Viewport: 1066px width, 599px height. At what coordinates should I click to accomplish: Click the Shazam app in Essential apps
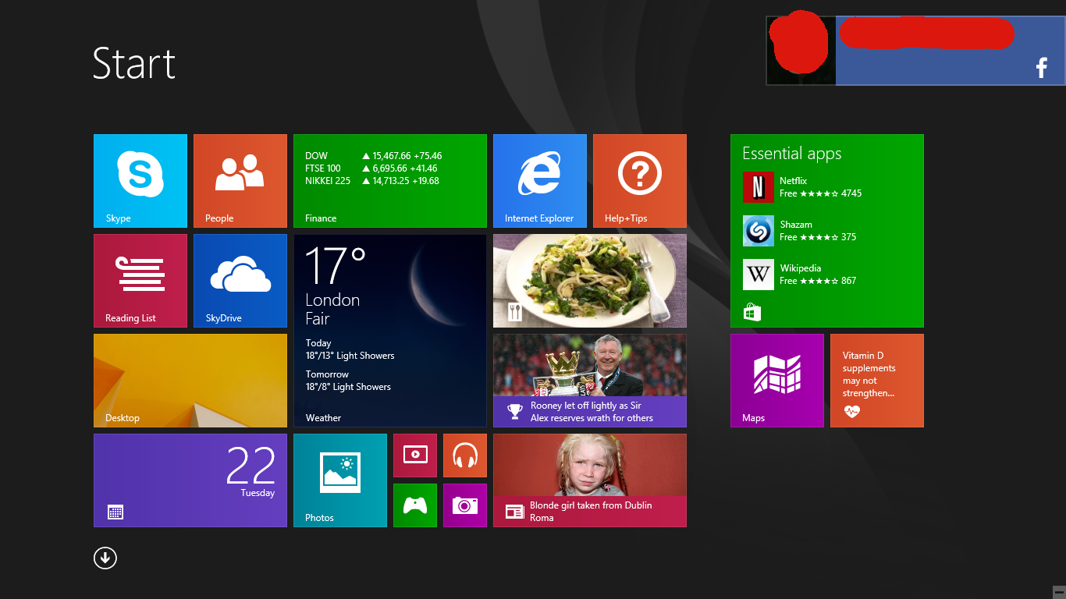click(x=800, y=231)
